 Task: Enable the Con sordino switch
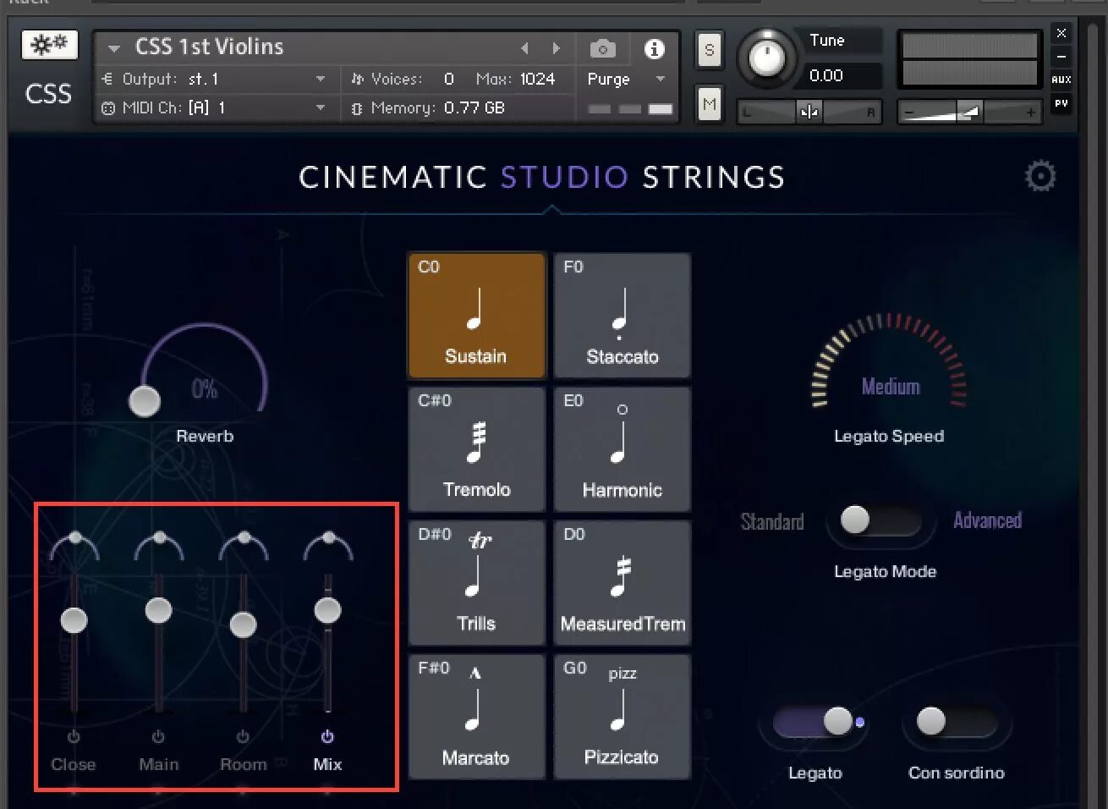(956, 722)
